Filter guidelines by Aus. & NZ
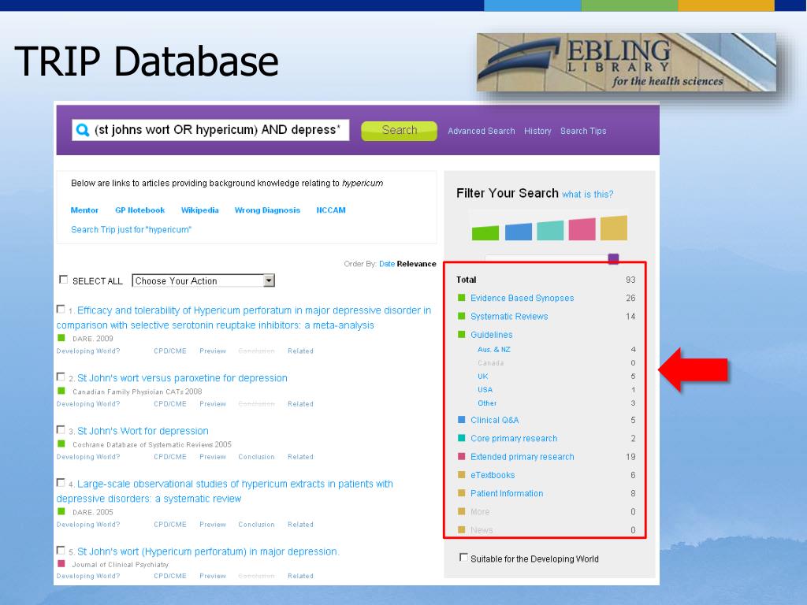This screenshot has width=807, height=605. point(494,349)
